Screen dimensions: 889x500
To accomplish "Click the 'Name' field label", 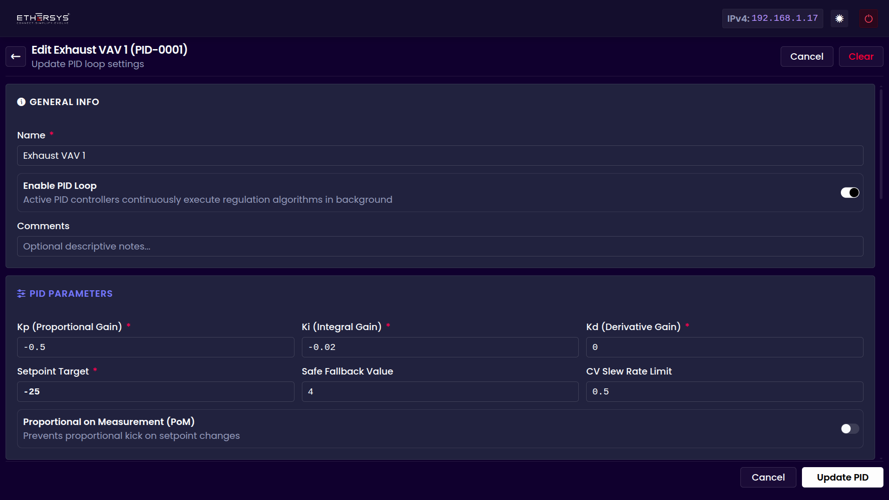I will tap(31, 135).
